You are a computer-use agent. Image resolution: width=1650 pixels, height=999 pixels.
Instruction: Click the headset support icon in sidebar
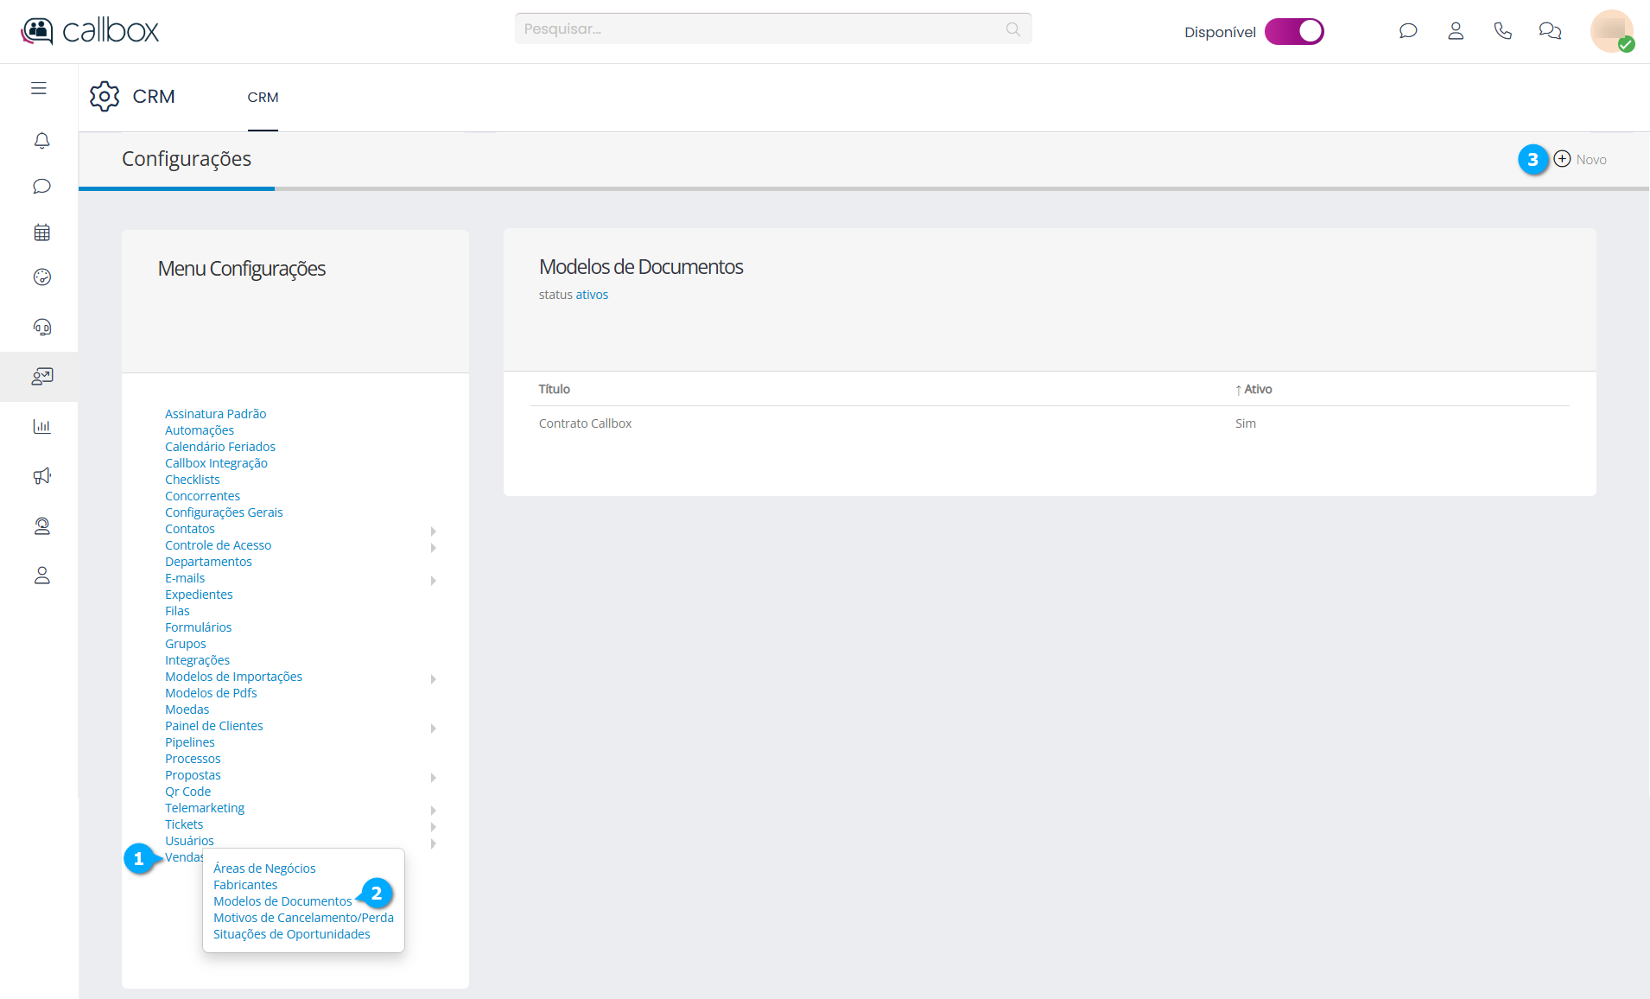pyautogui.click(x=41, y=327)
